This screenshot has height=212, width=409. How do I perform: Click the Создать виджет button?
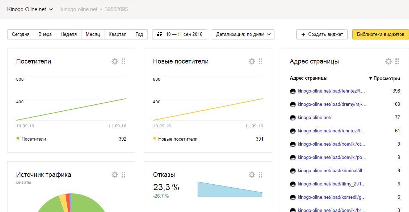(x=322, y=34)
